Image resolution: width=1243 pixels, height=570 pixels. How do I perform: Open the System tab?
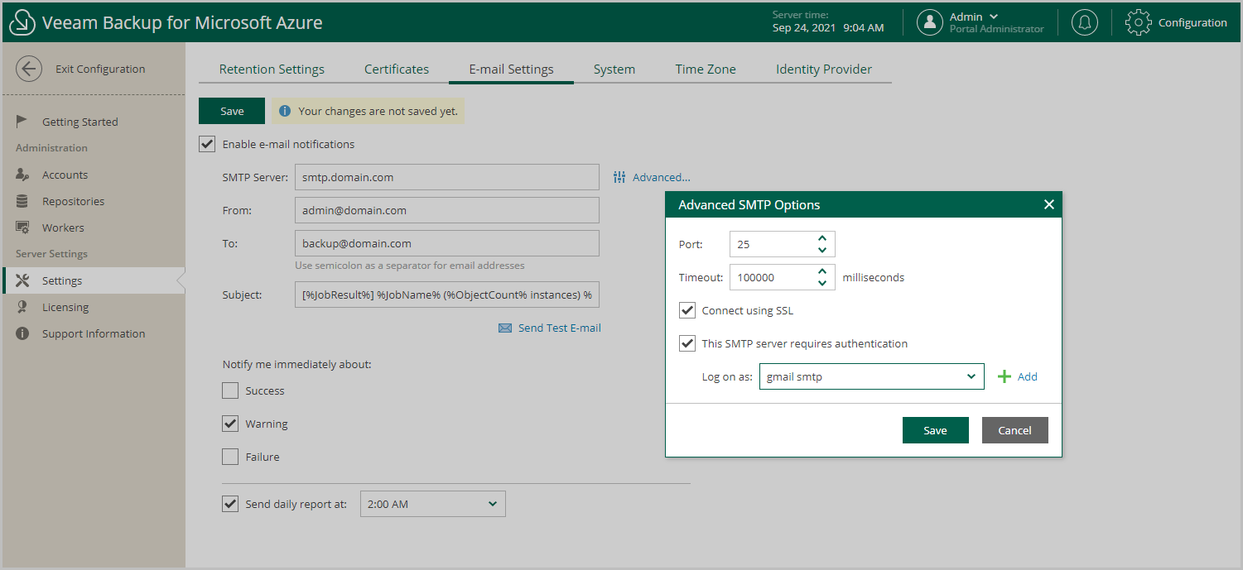tap(614, 69)
